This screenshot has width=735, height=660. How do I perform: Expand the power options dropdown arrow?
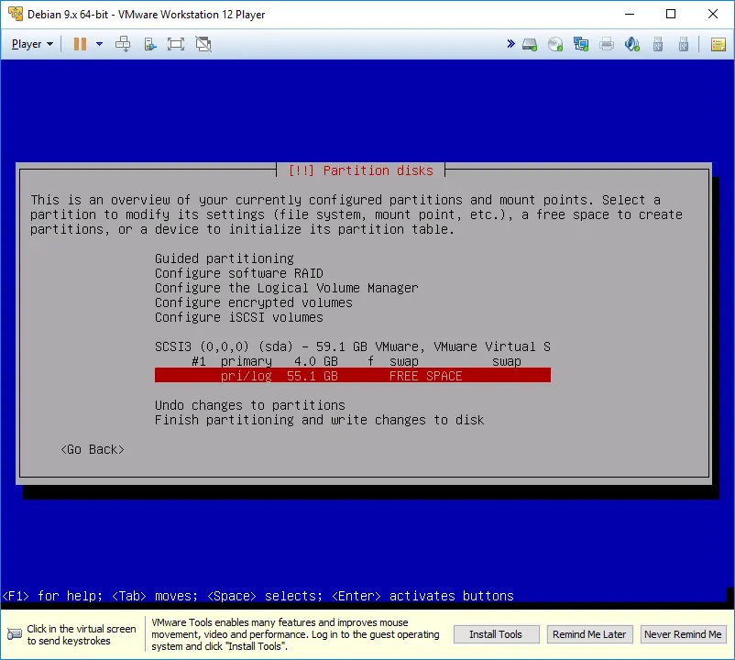click(99, 44)
